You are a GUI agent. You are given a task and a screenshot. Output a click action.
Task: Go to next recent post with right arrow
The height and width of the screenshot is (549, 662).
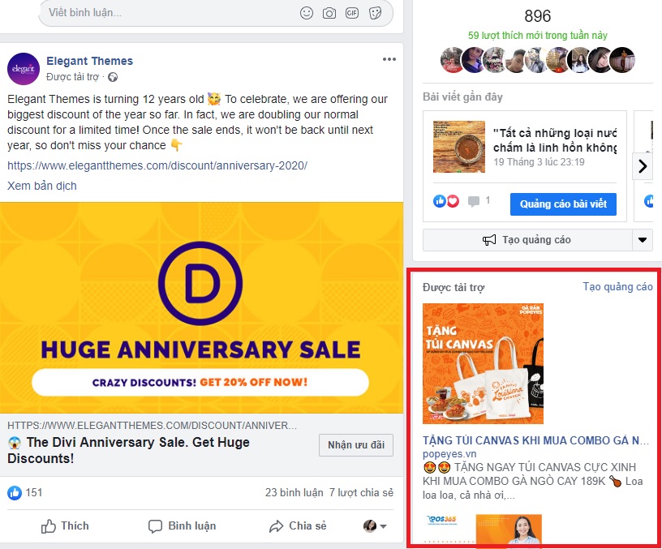tap(643, 166)
